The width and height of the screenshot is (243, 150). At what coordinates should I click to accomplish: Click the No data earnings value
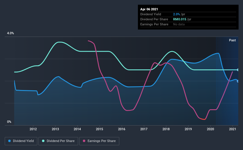click(x=179, y=24)
